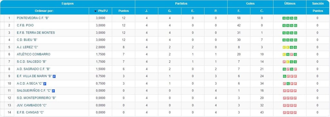330x117 pixels.
Task: Click first green G badge for PONTEVEDRA C.F. "B"
Action: (284, 18)
